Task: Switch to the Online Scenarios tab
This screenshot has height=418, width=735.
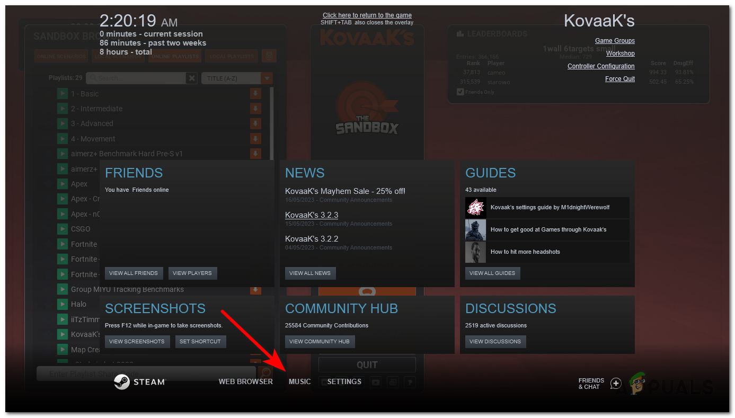Action: pyautogui.click(x=61, y=56)
